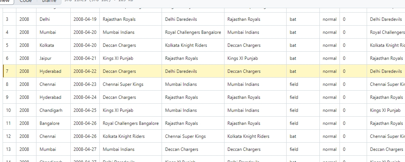
Task: Click the date 2008-04-22
Action: point(85,71)
